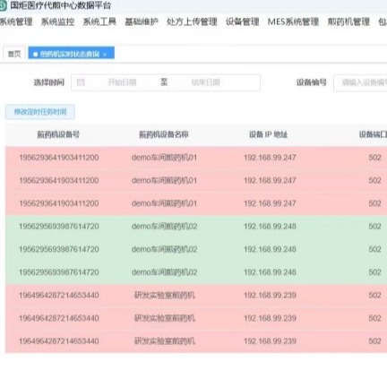Set the 结束日期 end date field
The image size is (387, 387).
[205, 82]
